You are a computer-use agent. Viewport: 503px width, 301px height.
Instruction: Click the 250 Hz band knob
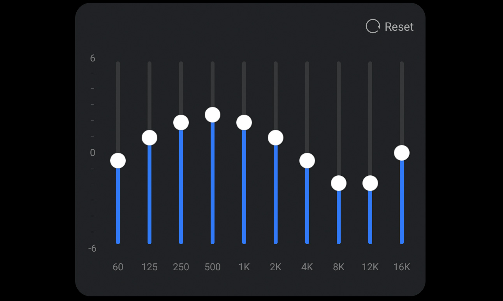click(181, 122)
